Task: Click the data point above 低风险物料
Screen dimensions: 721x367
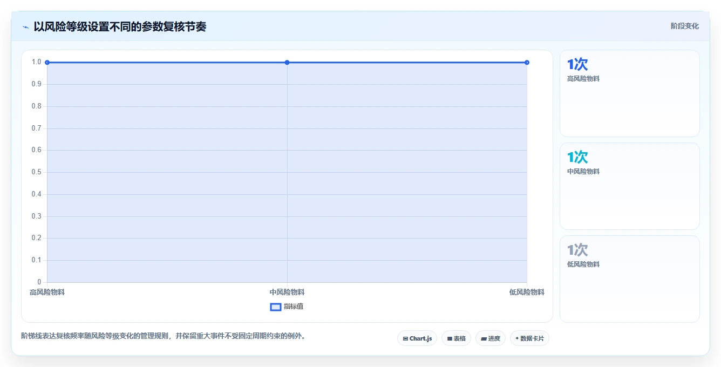Action: (527, 63)
